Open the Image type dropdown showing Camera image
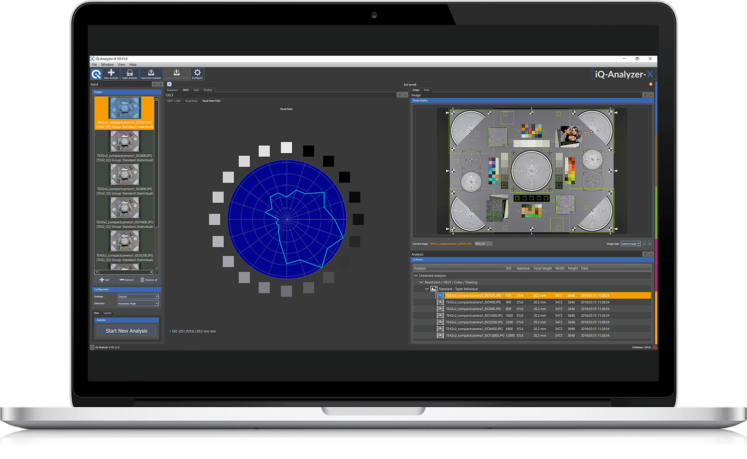Viewport: 747px width, 459px height. pyautogui.click(x=630, y=244)
